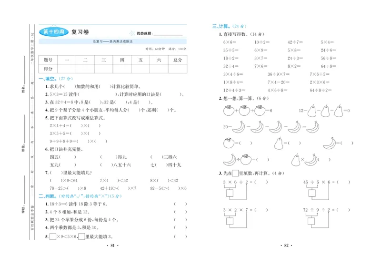Click the pear icon in the 梨×香蕉 expression
Viewport: 381px width, 276px height.
[296, 158]
